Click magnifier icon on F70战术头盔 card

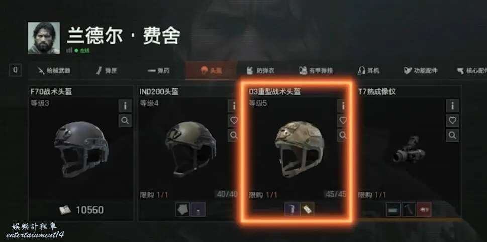(x=125, y=121)
